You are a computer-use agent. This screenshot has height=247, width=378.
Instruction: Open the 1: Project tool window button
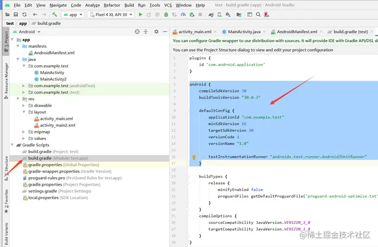6,42
